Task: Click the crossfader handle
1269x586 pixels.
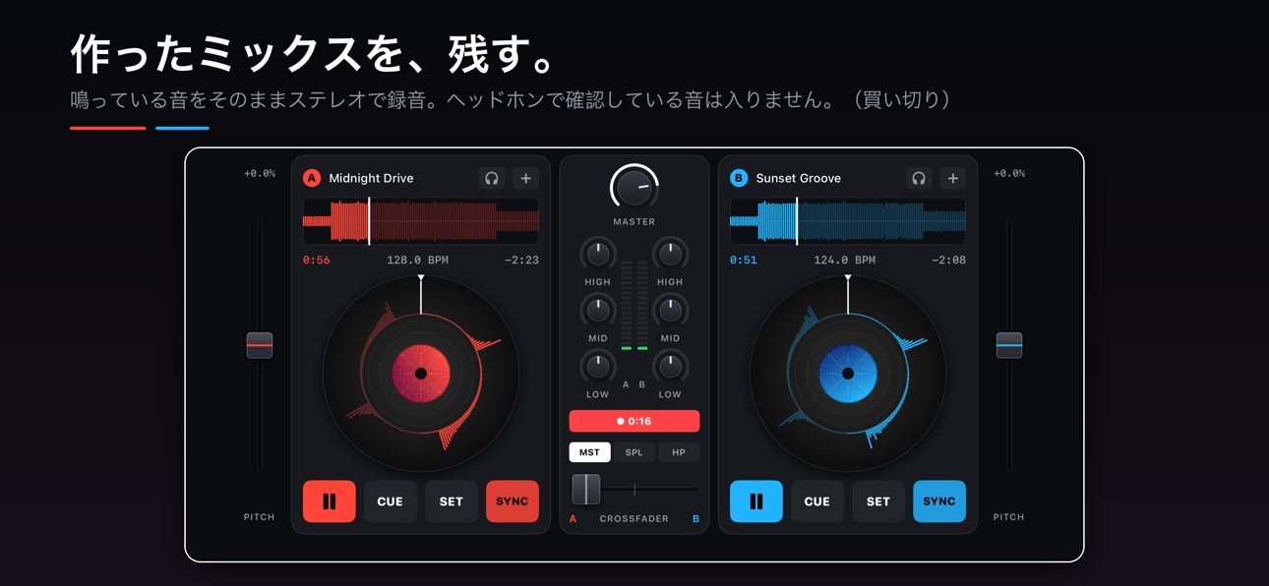Action: (586, 489)
